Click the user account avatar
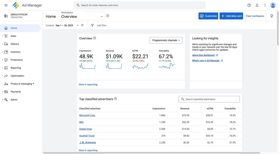Screen dimensions: 279x154 click(273, 5)
